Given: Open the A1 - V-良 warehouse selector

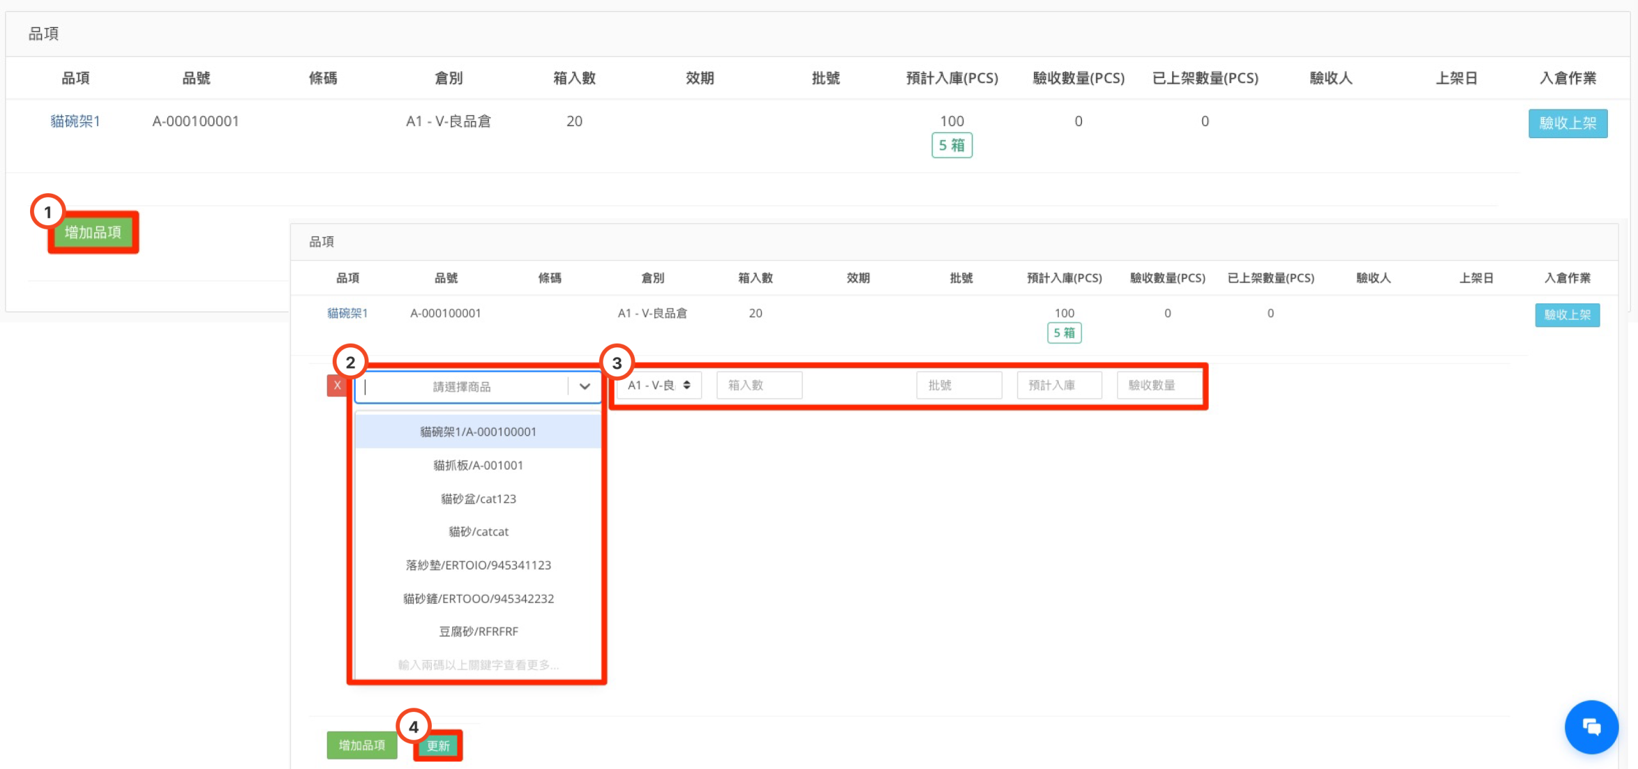Looking at the screenshot, I should coord(658,385).
